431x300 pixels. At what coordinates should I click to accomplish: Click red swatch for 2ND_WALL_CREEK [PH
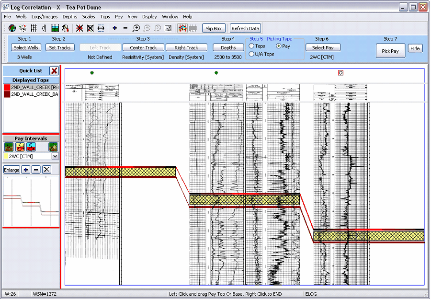pos(7,88)
